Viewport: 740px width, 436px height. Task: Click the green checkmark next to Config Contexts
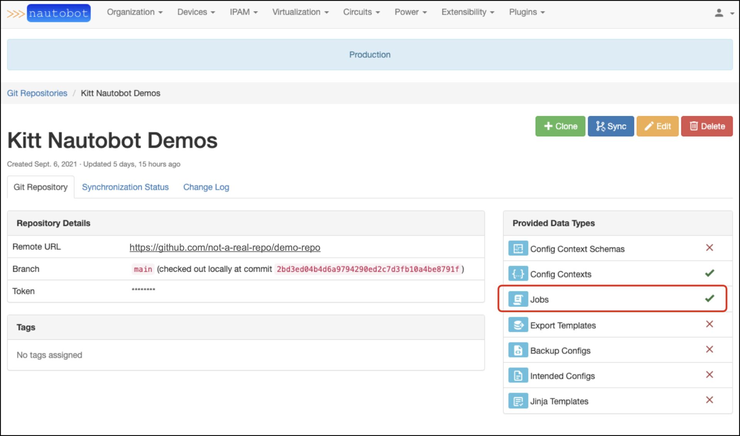coord(709,273)
